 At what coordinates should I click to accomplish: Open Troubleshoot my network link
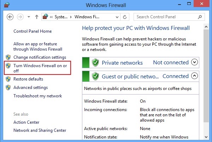37,96
